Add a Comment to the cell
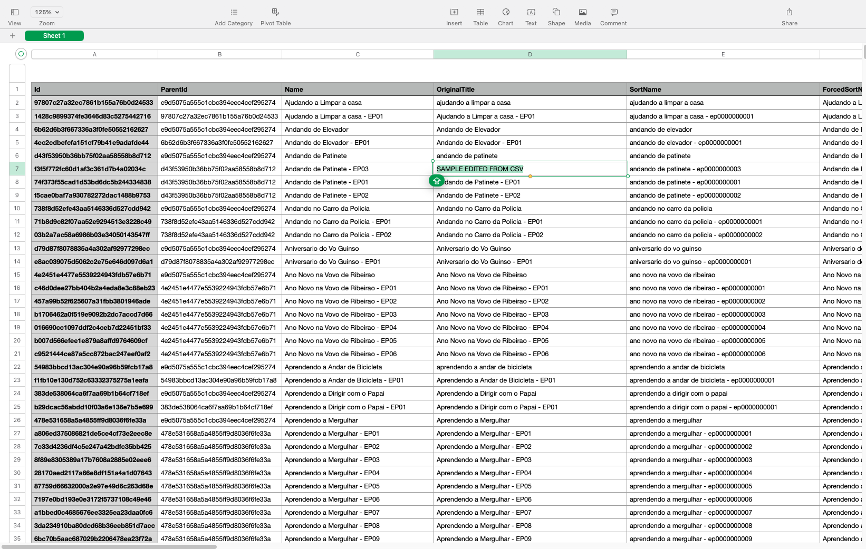 point(613,12)
